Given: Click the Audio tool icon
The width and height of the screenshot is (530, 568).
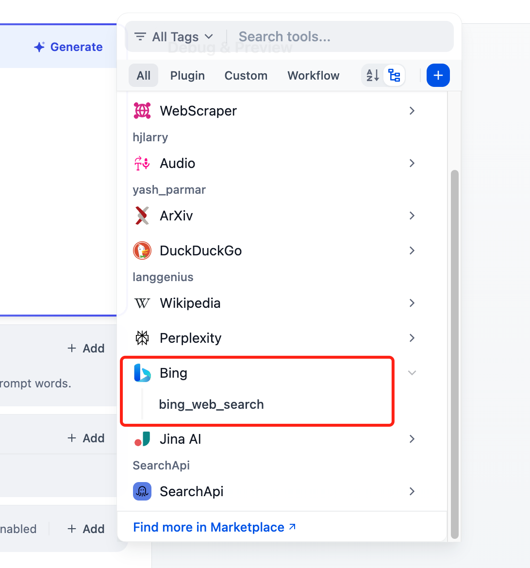Looking at the screenshot, I should point(142,163).
